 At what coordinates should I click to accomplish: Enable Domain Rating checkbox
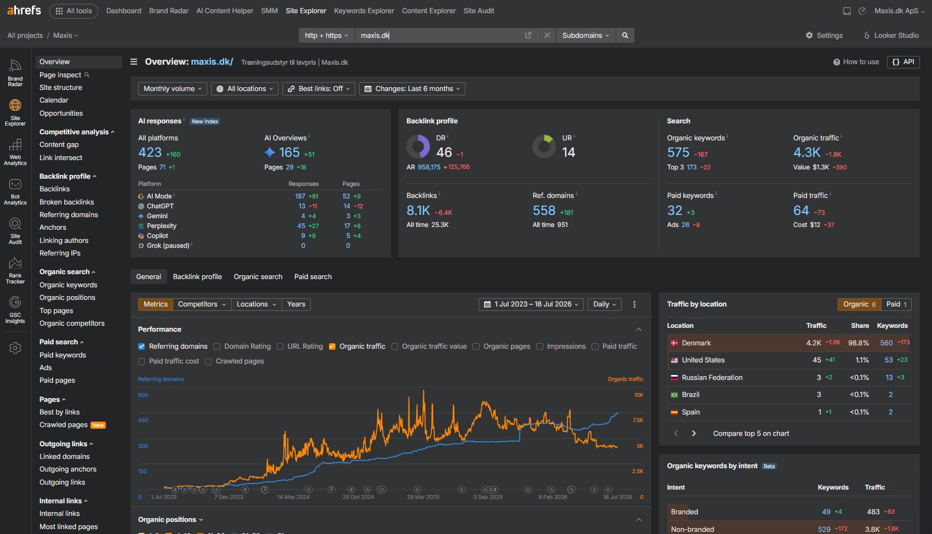[x=217, y=346]
